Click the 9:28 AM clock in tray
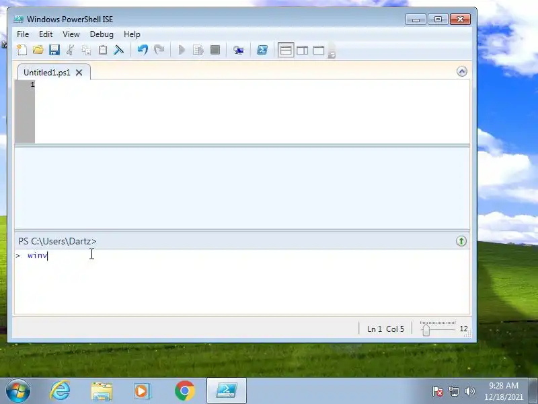Viewport: 538px width, 404px height. (x=503, y=386)
